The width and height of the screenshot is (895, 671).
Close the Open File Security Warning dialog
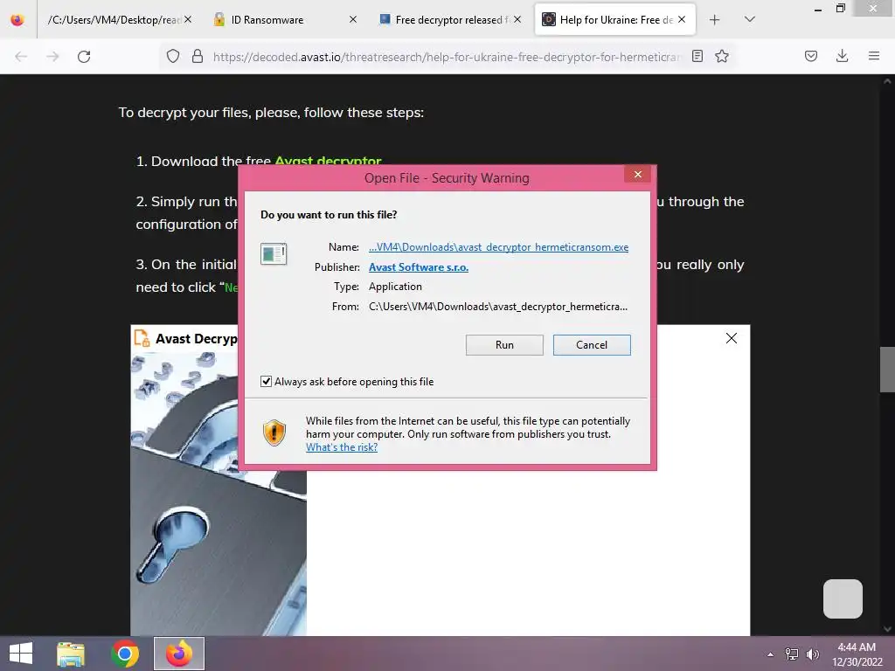coord(637,174)
